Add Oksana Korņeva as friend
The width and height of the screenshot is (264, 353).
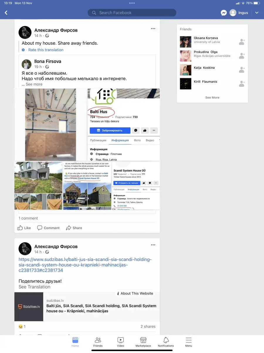[x=242, y=42]
